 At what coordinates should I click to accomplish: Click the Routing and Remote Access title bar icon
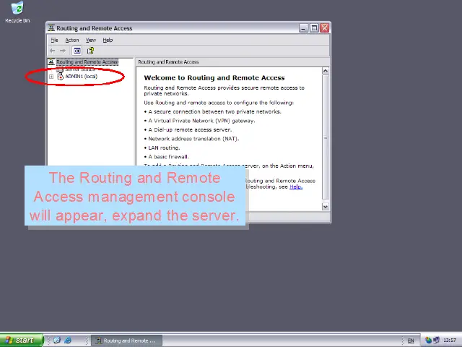(52, 28)
